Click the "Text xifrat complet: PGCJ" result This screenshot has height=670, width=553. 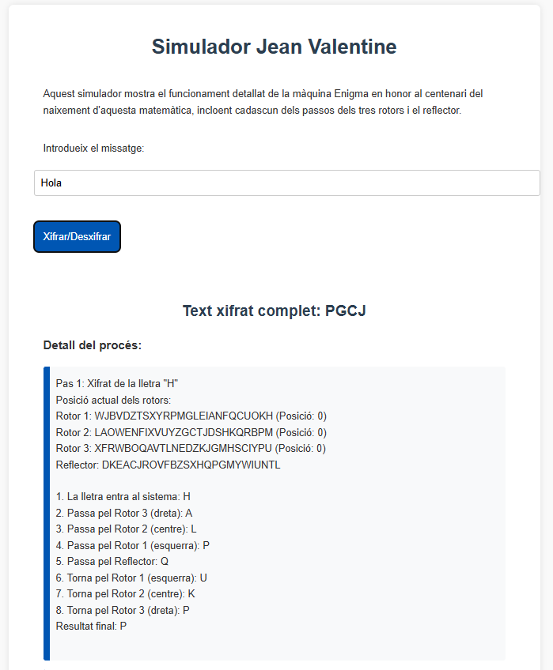coord(274,311)
